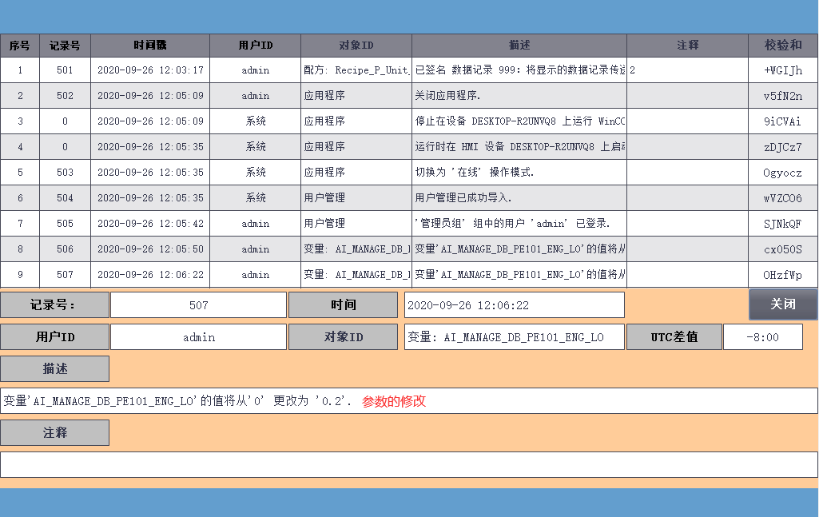Sort by the 用户ID column header

pyautogui.click(x=256, y=46)
